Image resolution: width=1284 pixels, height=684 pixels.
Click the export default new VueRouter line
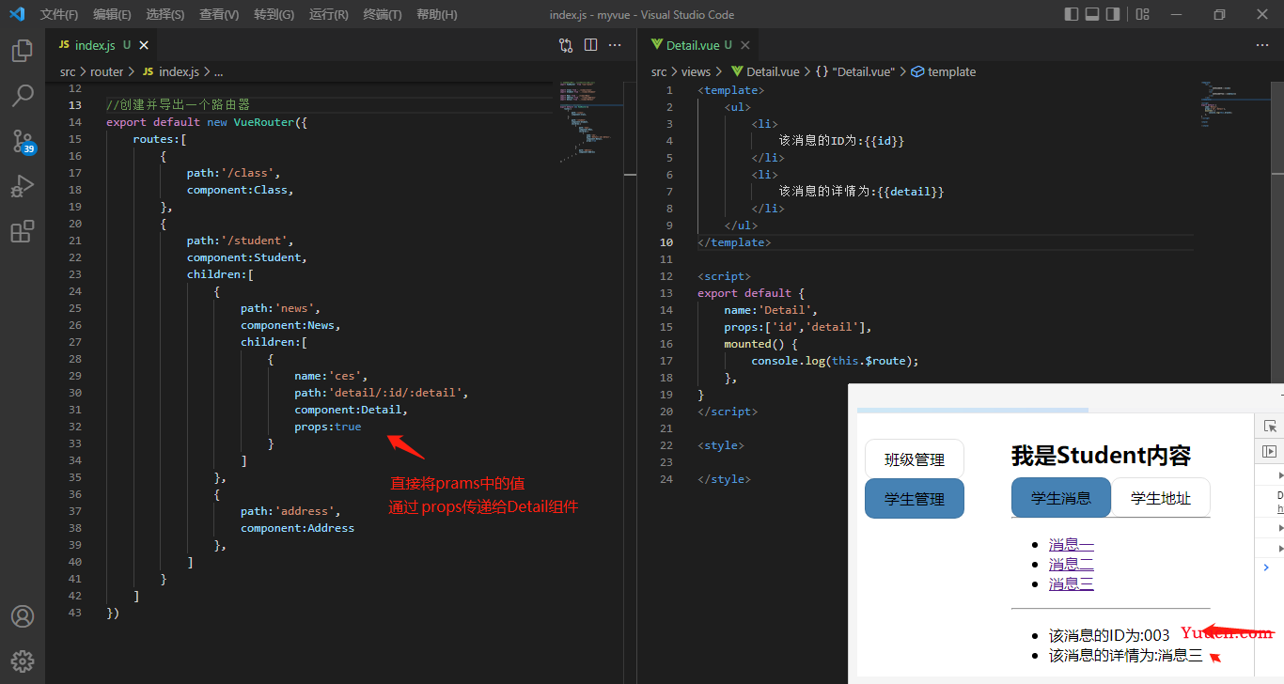(207, 122)
